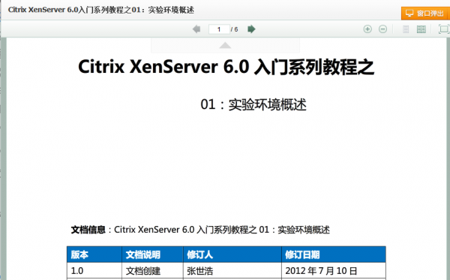Zoom in with the plus icon
The height and width of the screenshot is (280, 450).
[x=367, y=29]
